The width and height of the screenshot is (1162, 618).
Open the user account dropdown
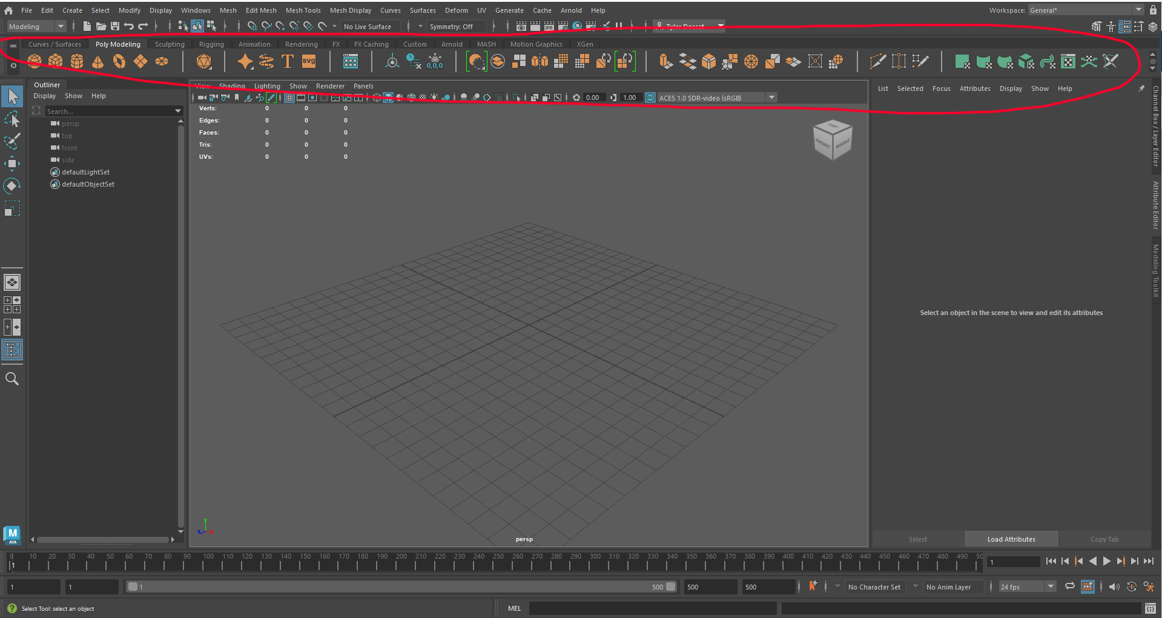(x=690, y=26)
